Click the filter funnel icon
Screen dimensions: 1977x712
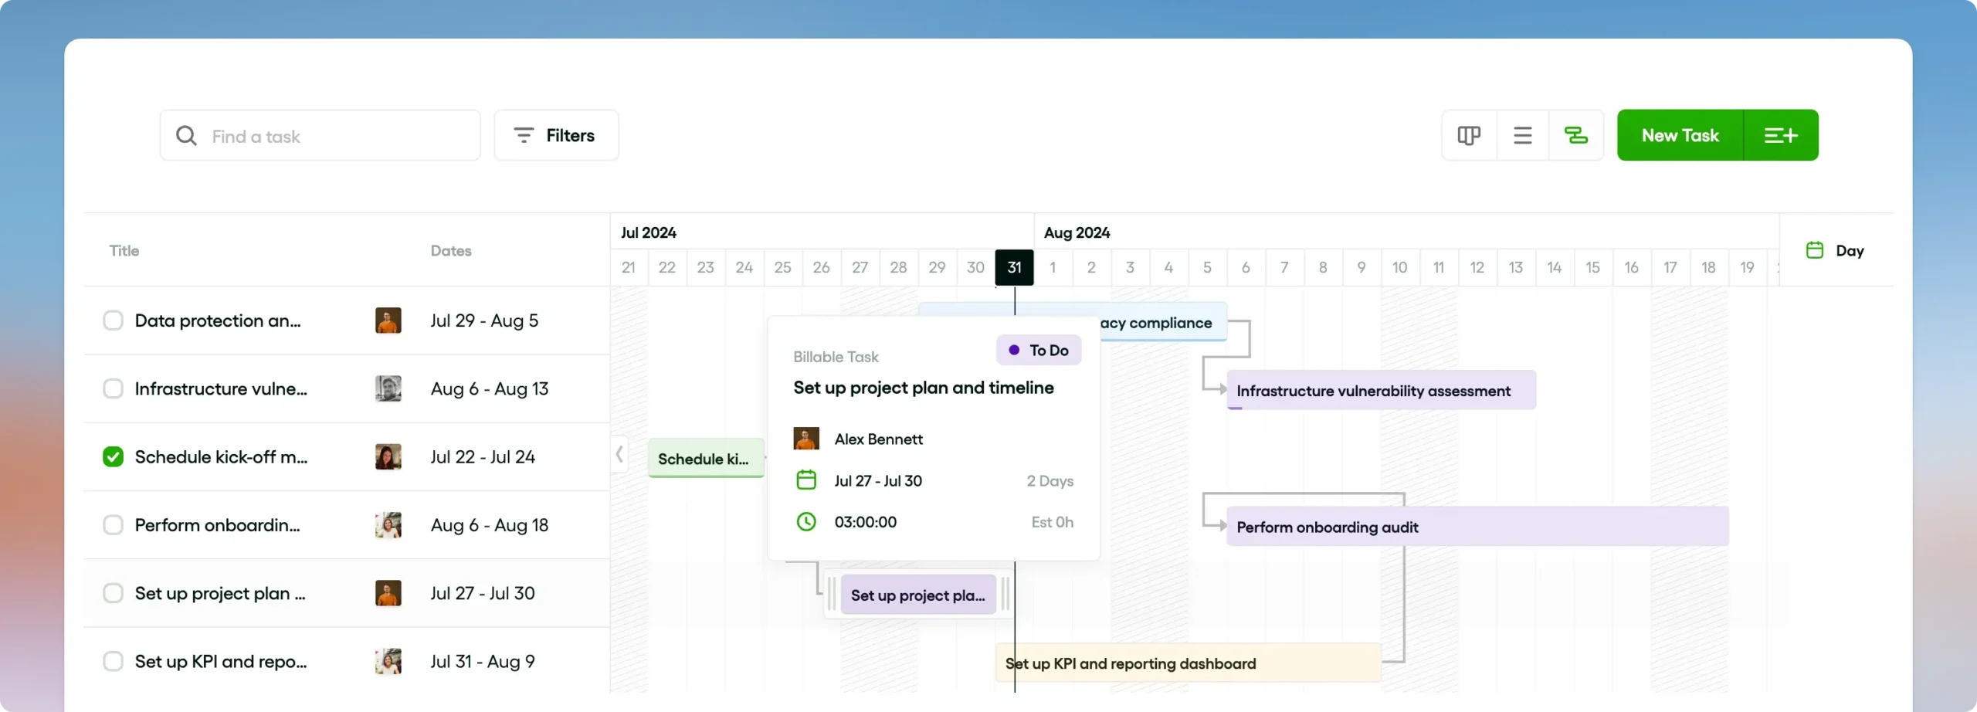[x=524, y=134]
